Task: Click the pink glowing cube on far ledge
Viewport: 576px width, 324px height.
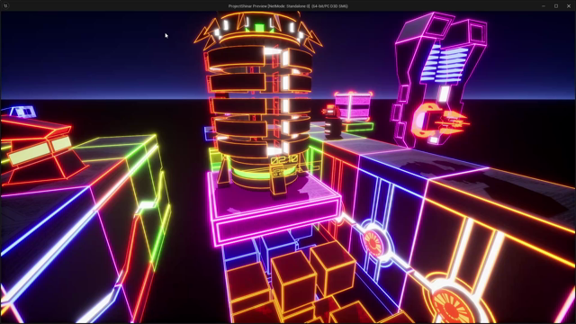Action: (353, 106)
